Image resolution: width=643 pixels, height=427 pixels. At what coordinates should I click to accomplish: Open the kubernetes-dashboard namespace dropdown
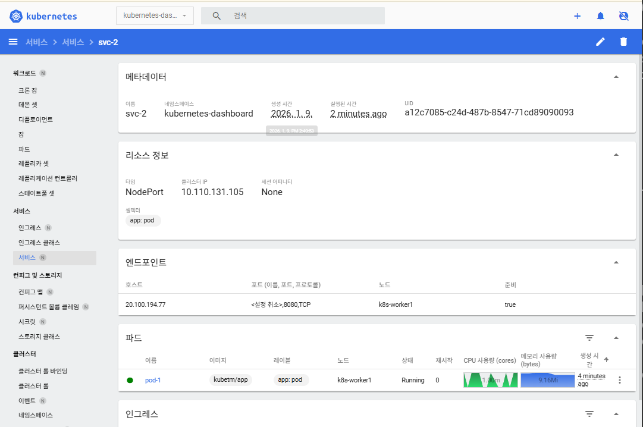tap(155, 15)
